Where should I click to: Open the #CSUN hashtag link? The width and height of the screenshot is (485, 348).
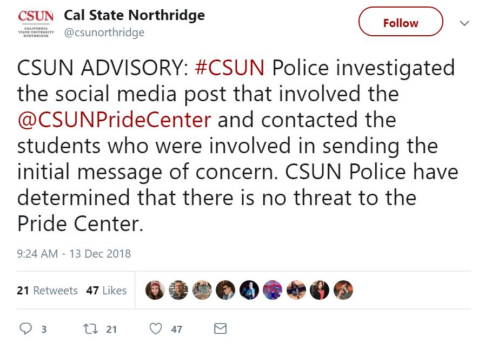(229, 68)
